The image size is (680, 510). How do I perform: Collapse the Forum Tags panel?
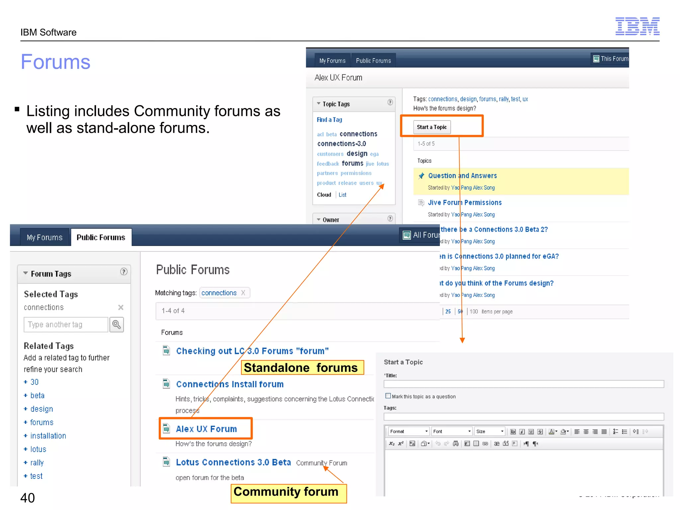pos(26,273)
